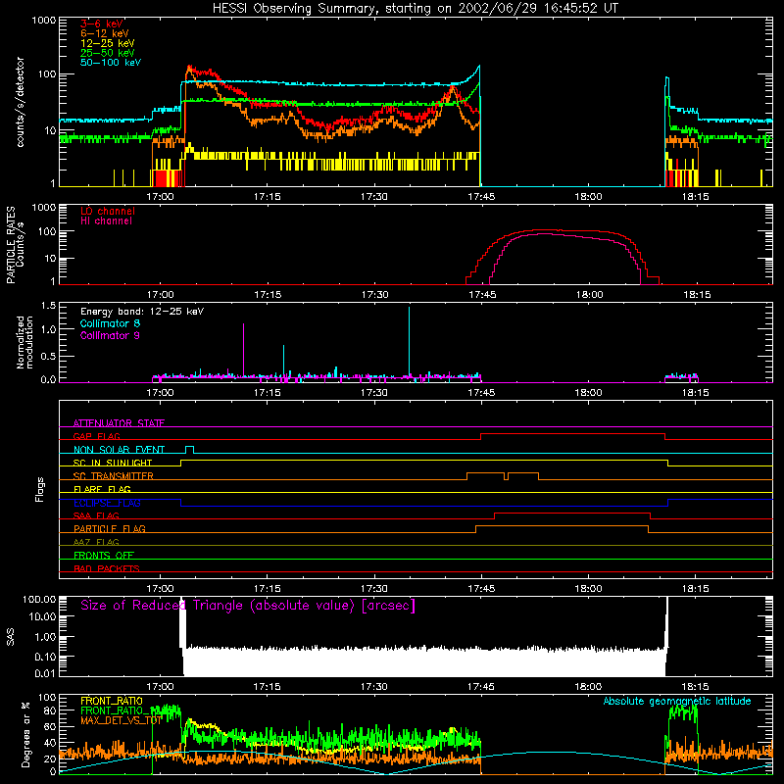The width and height of the screenshot is (784, 784).
Task: Click the 'Degrees or %' axis label
Action: tap(25, 734)
